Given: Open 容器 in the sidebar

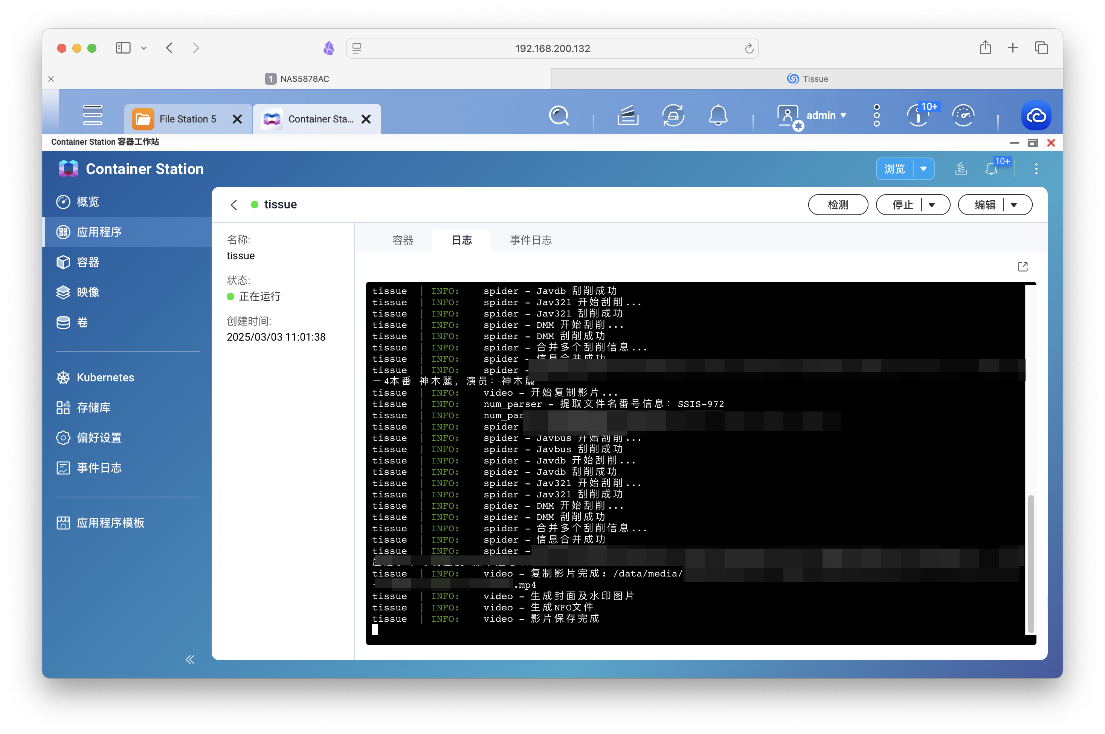Looking at the screenshot, I should (127, 262).
